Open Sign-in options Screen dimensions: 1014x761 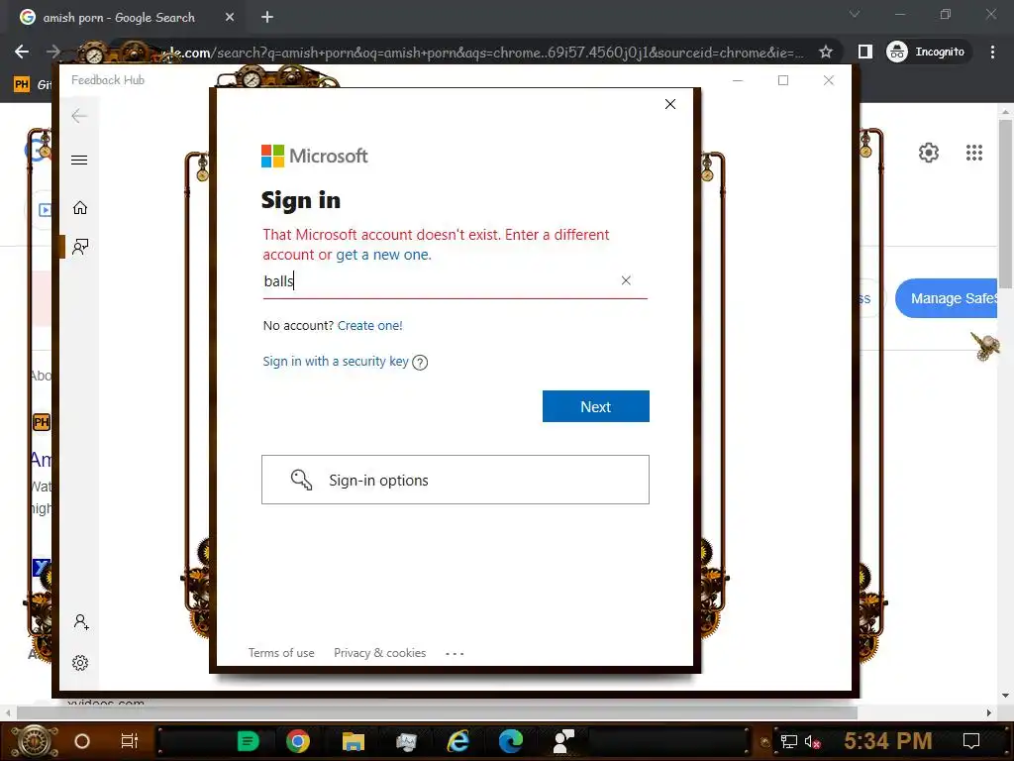point(456,480)
